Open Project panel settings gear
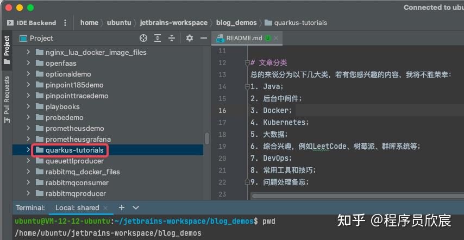Image resolution: width=464 pixels, height=240 pixels. tap(189, 38)
